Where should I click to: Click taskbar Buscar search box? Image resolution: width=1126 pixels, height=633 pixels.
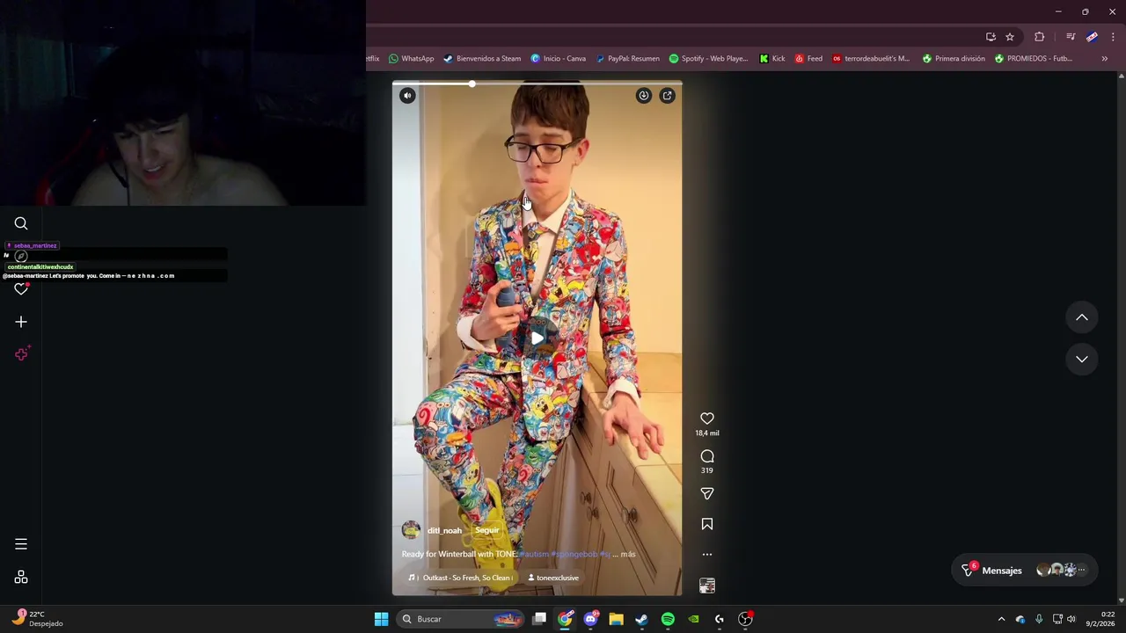coord(461,619)
